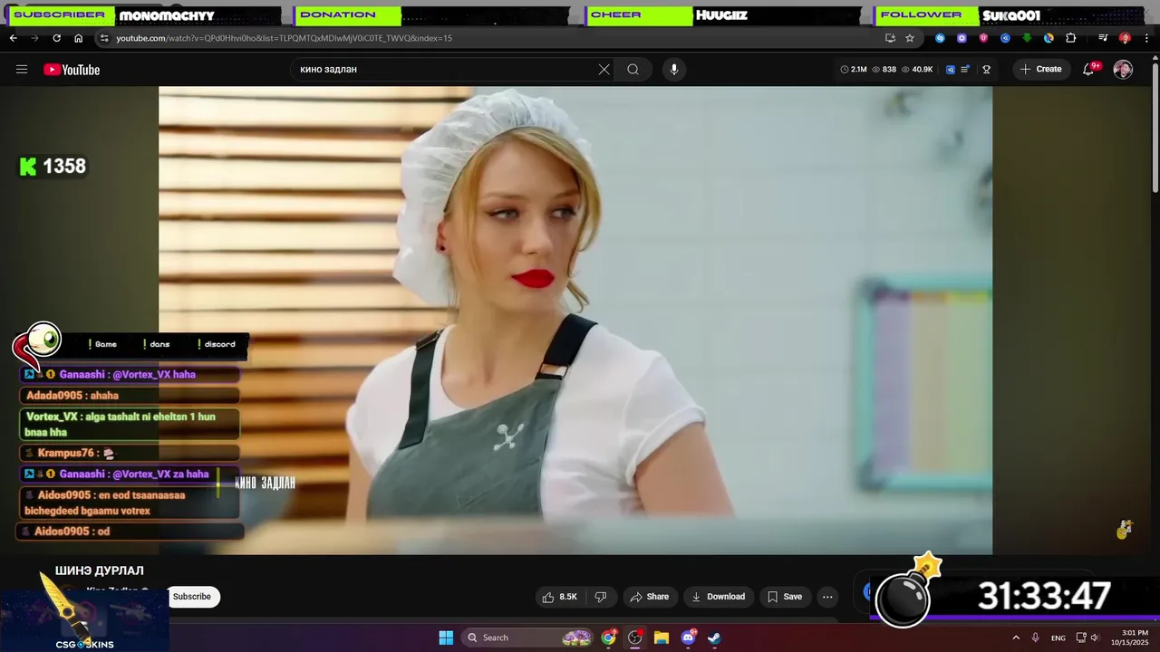Reload the page
The width and height of the screenshot is (1160, 652).
tap(56, 38)
